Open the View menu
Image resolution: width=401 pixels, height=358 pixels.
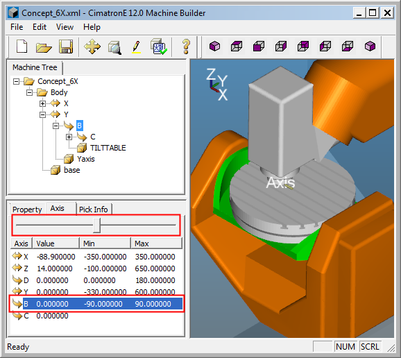point(65,27)
